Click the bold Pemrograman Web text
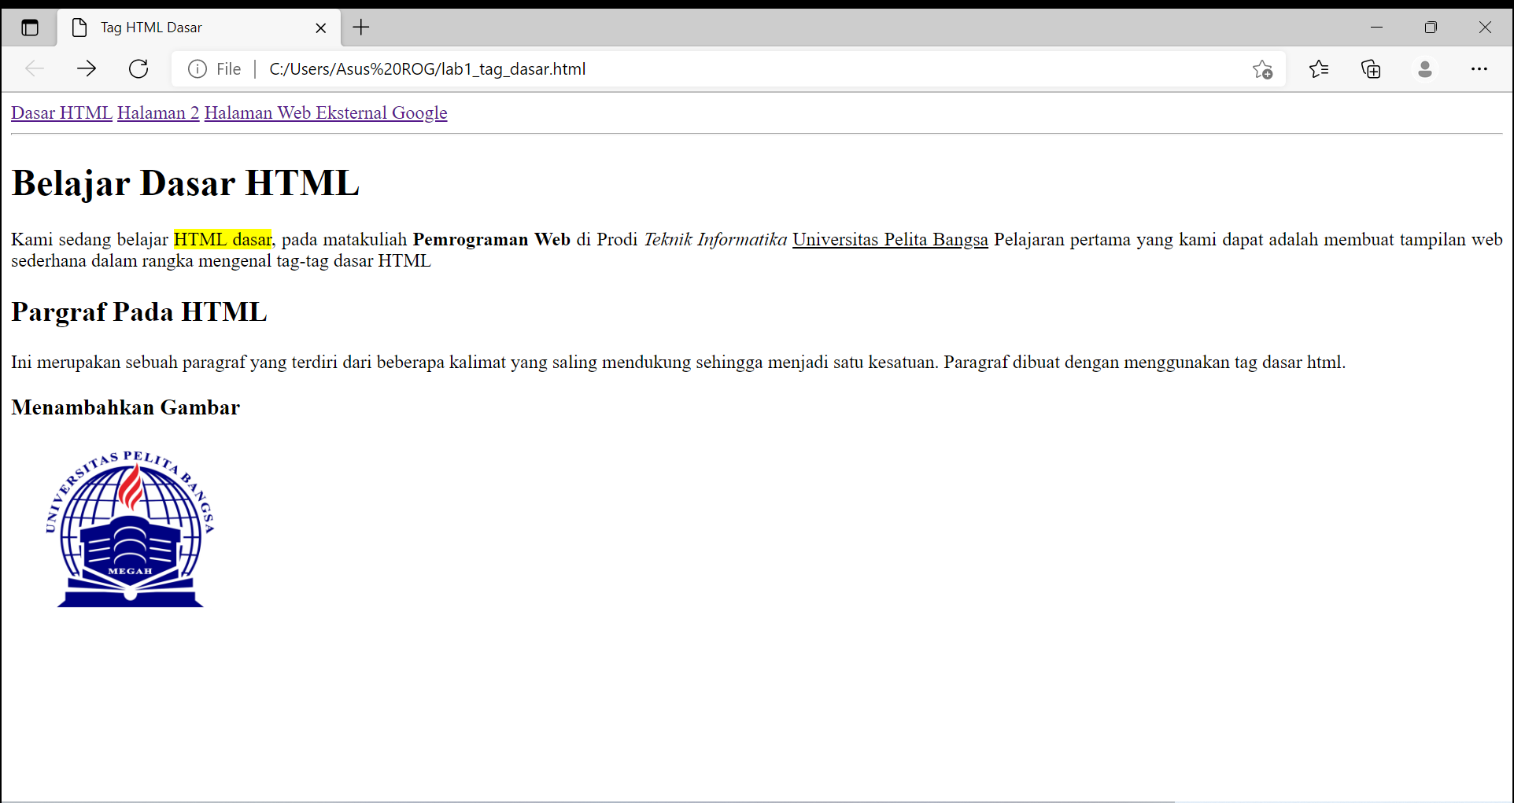 [492, 239]
